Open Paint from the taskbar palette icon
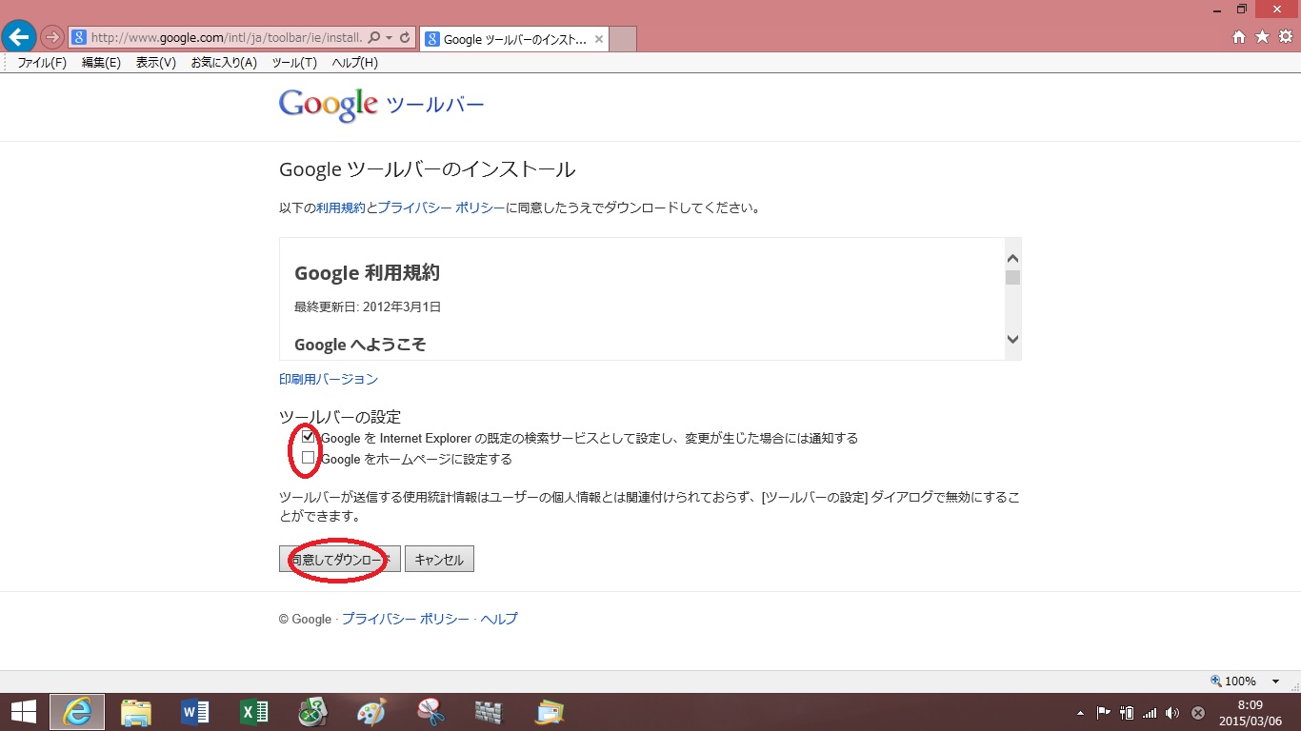This screenshot has width=1301, height=731. 371,712
